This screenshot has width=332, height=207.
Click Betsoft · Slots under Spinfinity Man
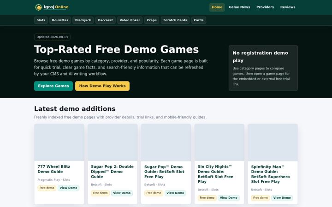tap(261, 190)
